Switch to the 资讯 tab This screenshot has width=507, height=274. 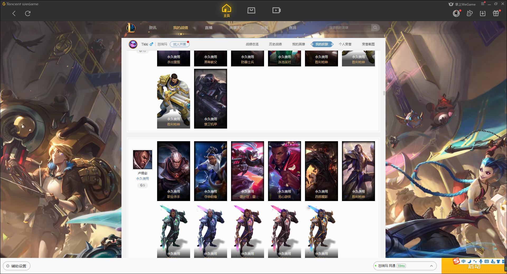[x=153, y=28]
